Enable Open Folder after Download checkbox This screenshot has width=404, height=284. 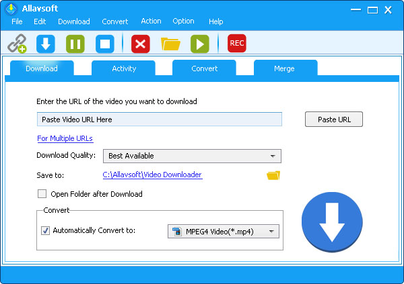coord(42,194)
